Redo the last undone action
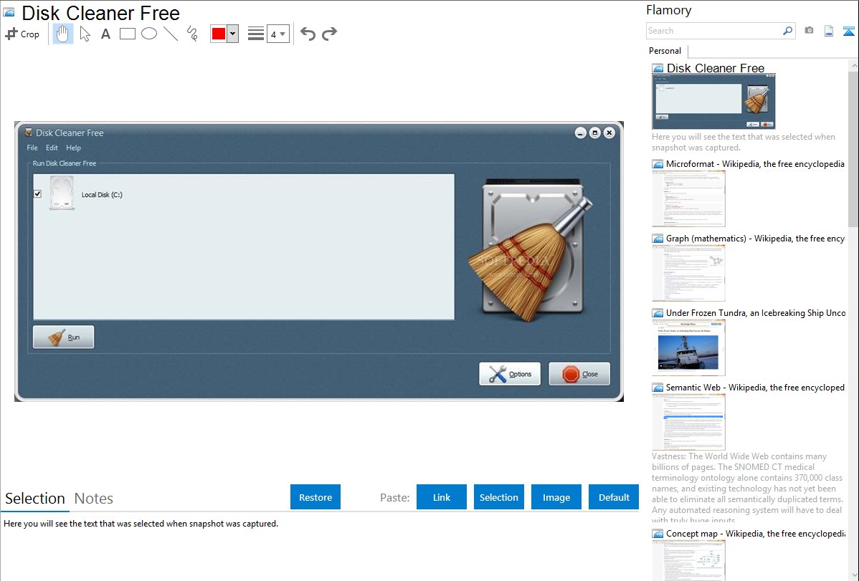 click(329, 34)
